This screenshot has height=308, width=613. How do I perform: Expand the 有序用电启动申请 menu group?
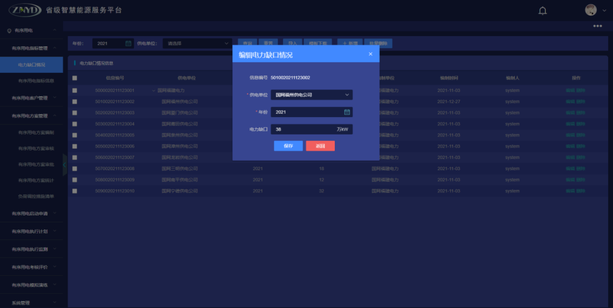coord(55,213)
